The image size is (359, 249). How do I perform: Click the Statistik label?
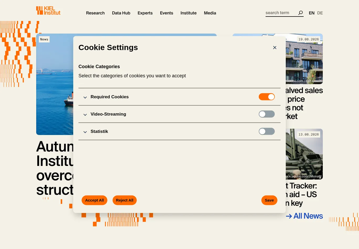(x=99, y=131)
